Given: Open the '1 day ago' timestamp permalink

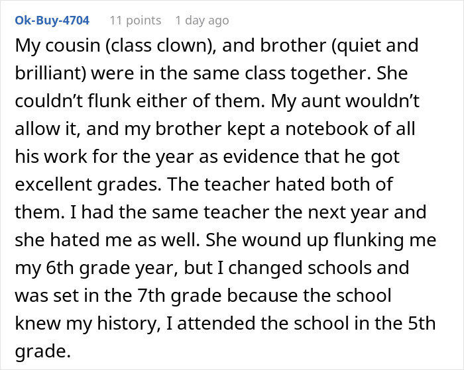Looking at the screenshot, I should [x=202, y=21].
